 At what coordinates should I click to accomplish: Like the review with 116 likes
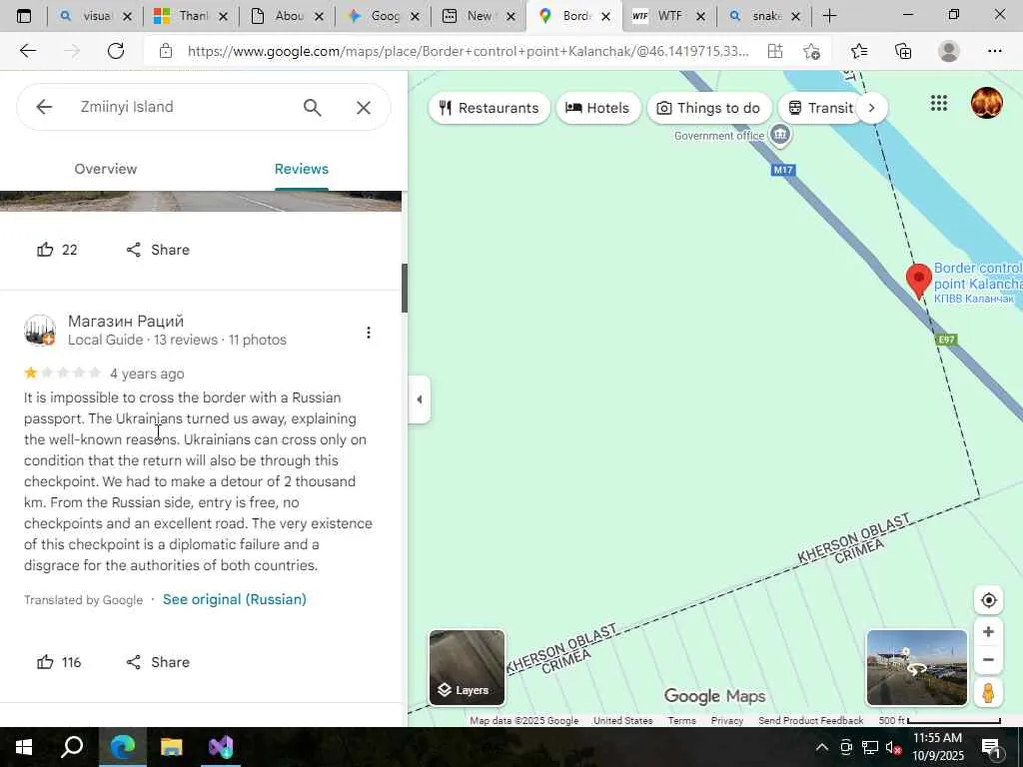[59, 663]
